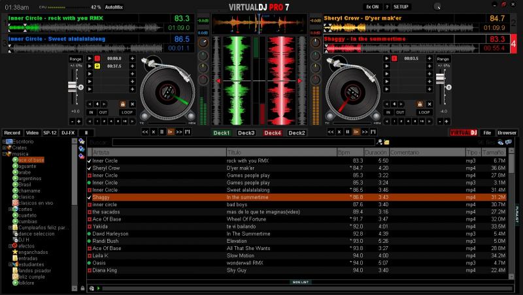
Task: Sort the track list by Bpm column
Action: [350, 153]
